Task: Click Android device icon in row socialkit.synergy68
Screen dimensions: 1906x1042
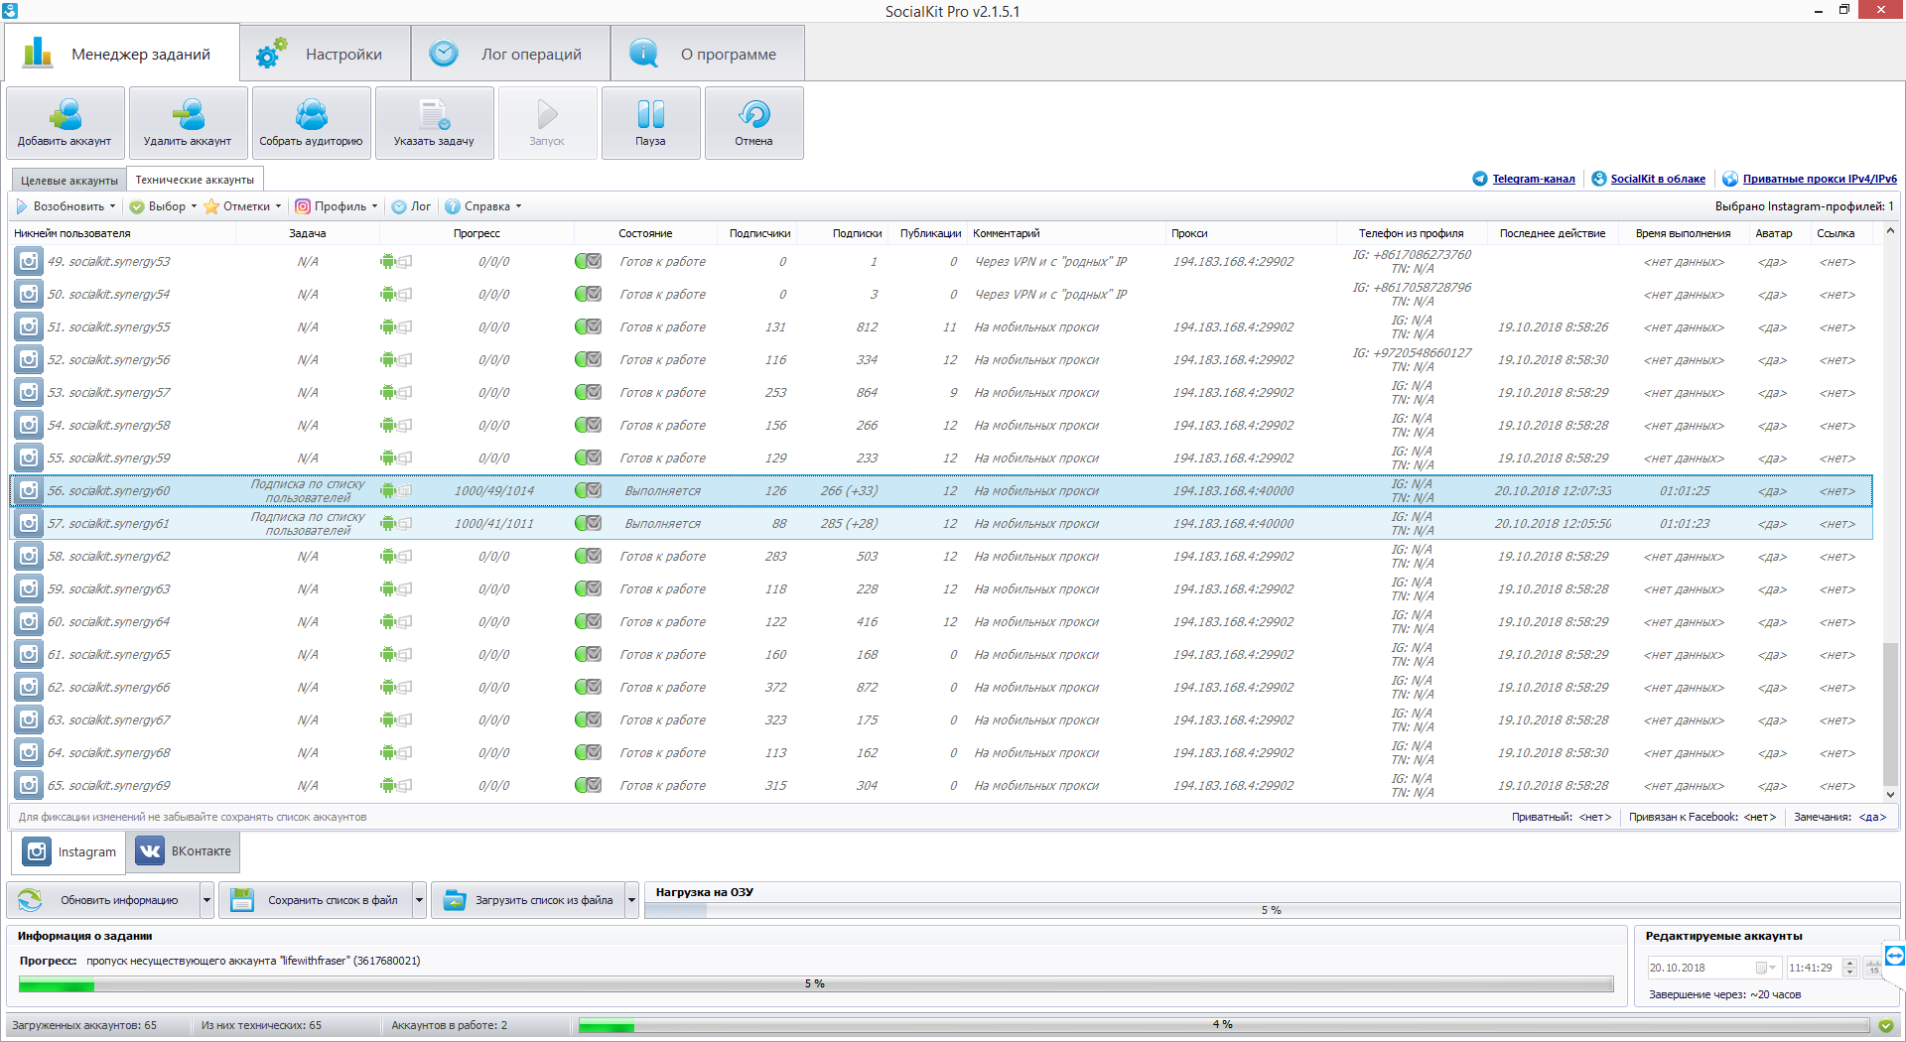Action: (x=388, y=753)
